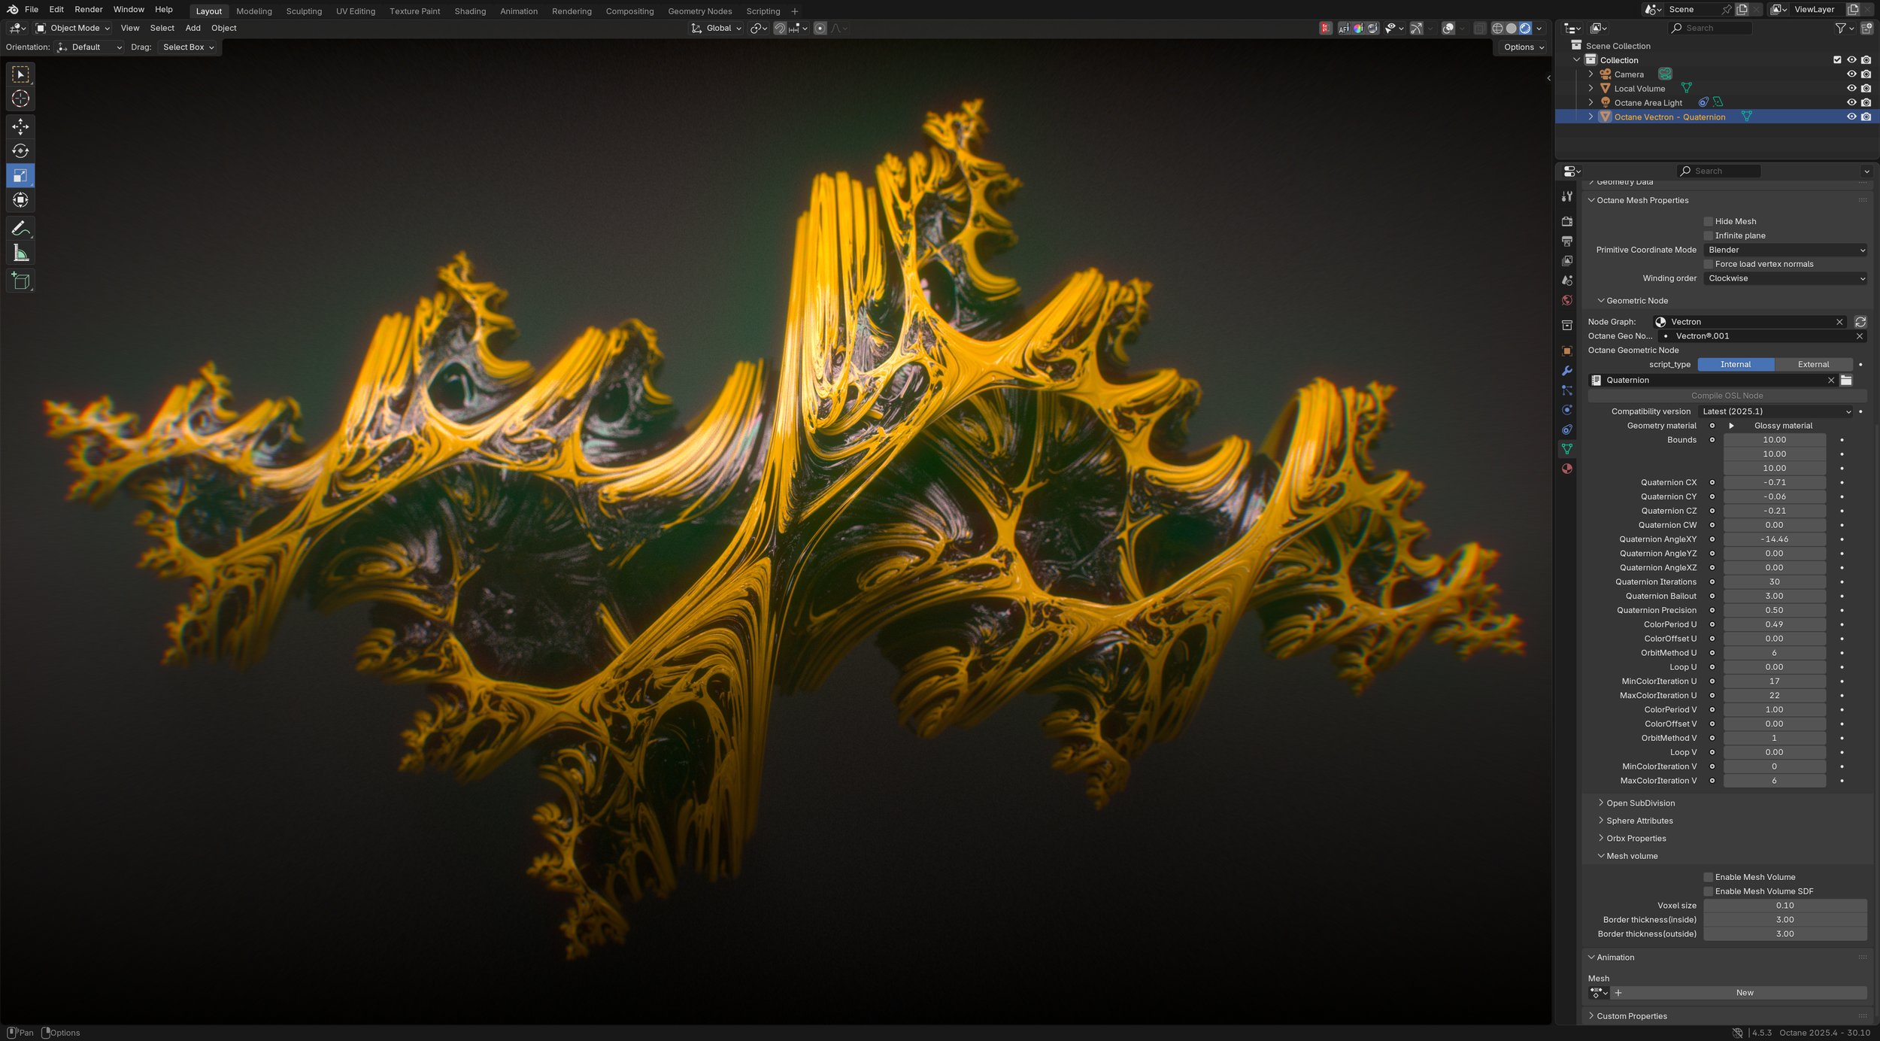Screen dimensions: 1880x1041
Task: Click New to create a mesh animation
Action: coord(1745,992)
